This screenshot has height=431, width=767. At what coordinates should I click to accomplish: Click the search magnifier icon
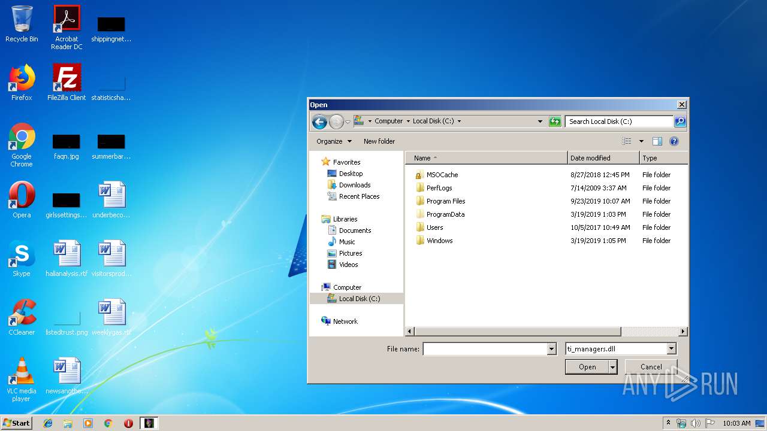[x=680, y=121]
